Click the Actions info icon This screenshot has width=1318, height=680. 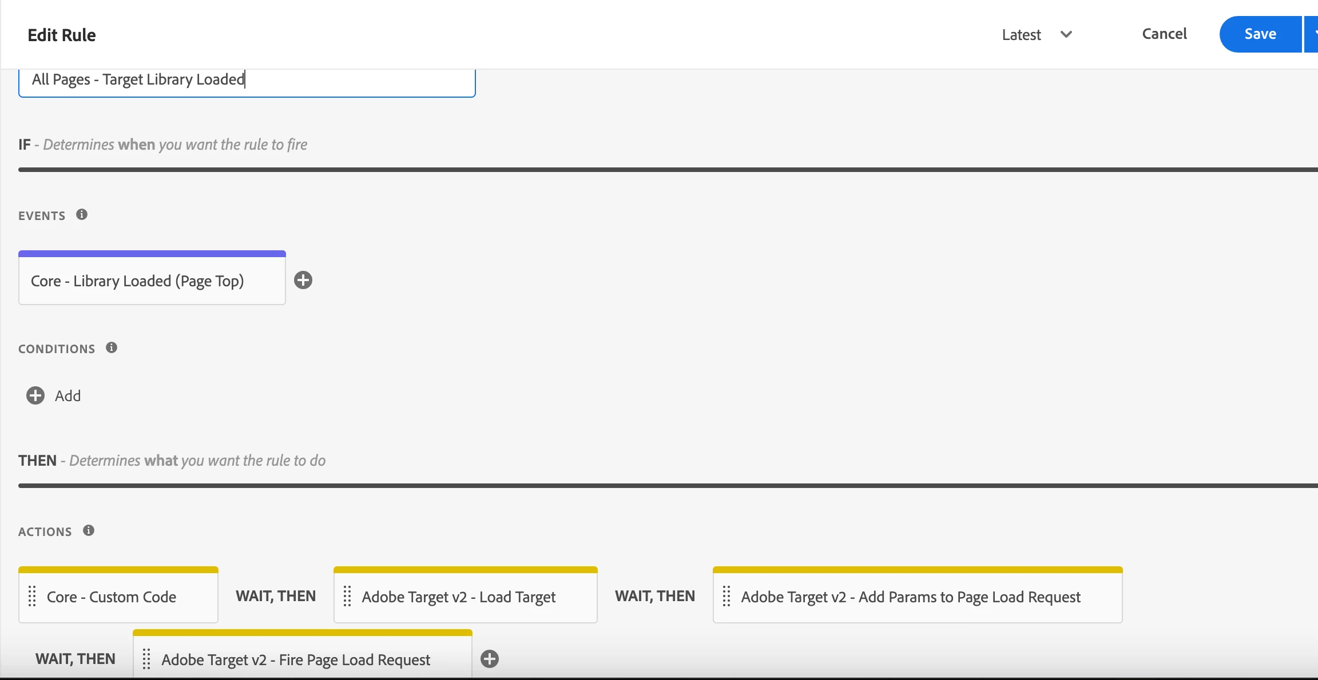pos(89,530)
